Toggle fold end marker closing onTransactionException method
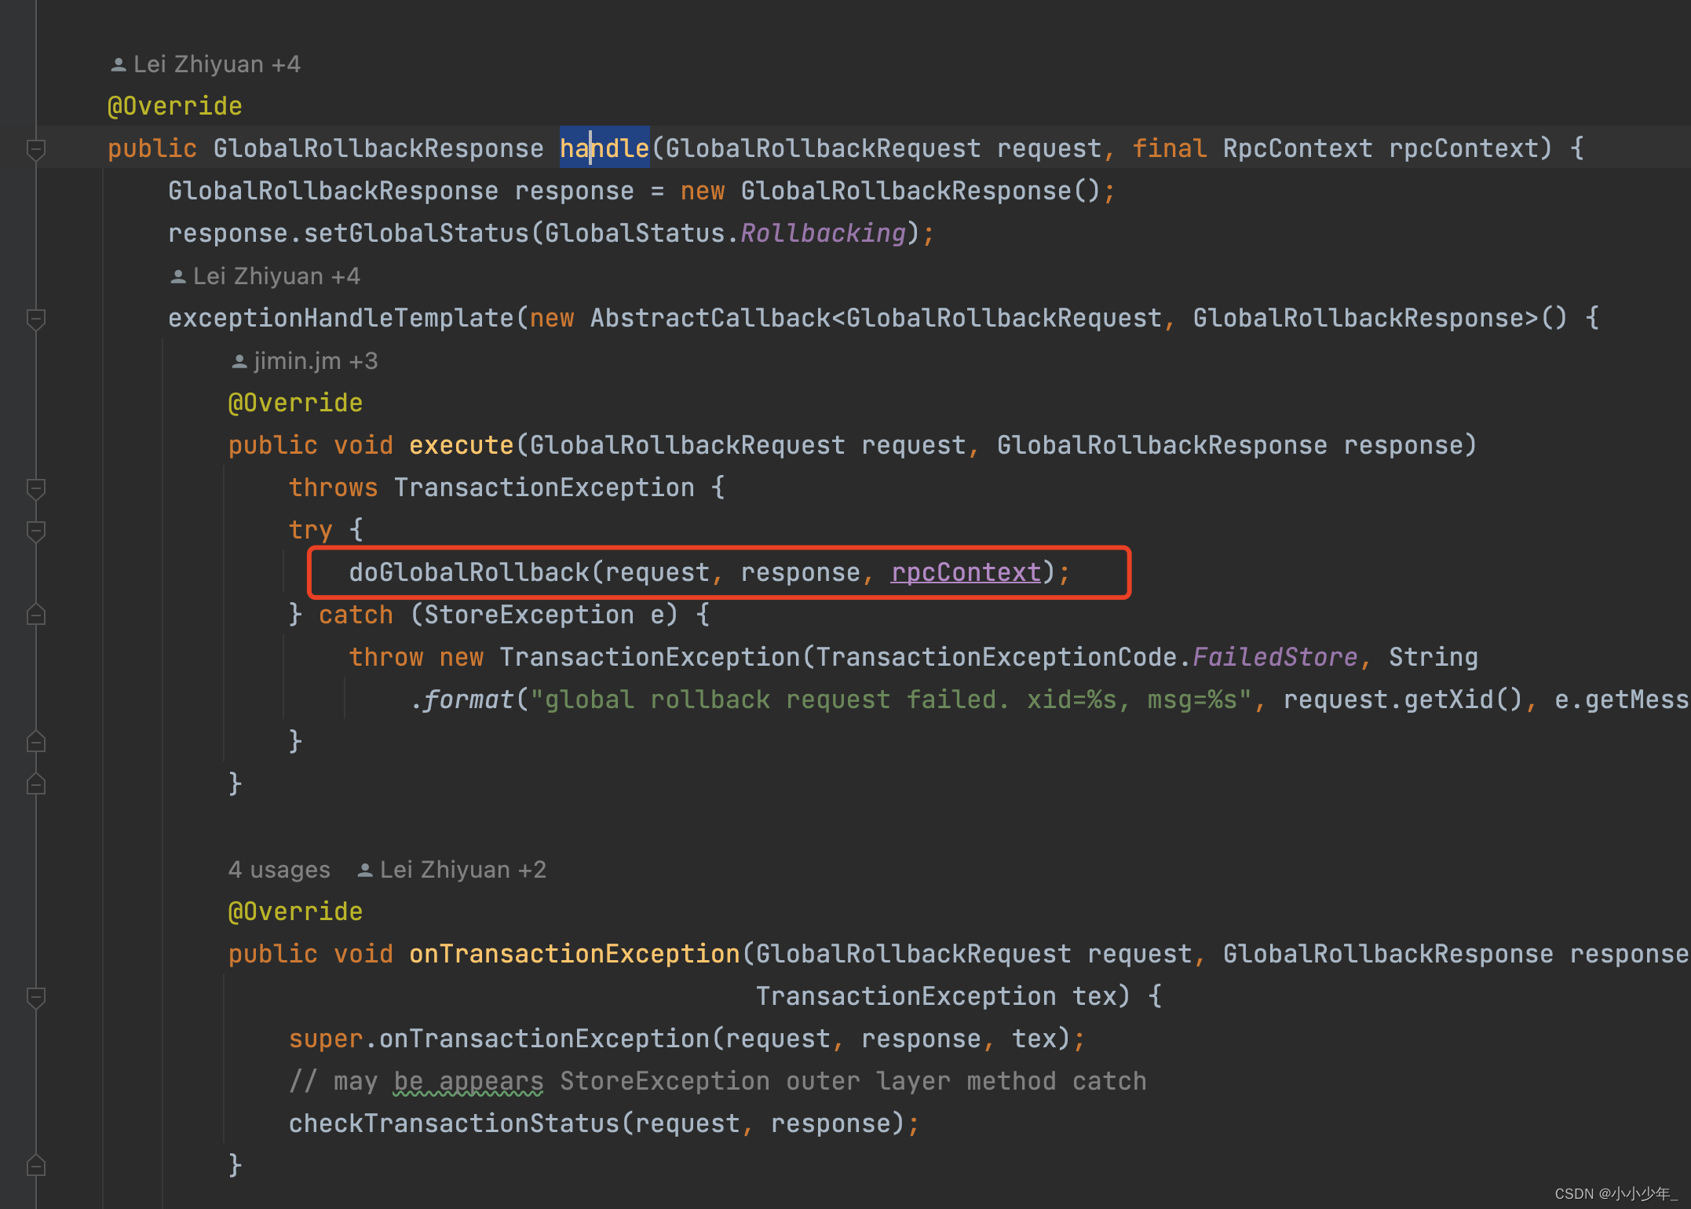 click(x=36, y=1167)
